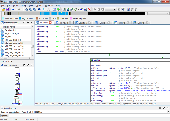This screenshot has height=121, width=170.
Task: Open the Jump menu
Action: 15,6
